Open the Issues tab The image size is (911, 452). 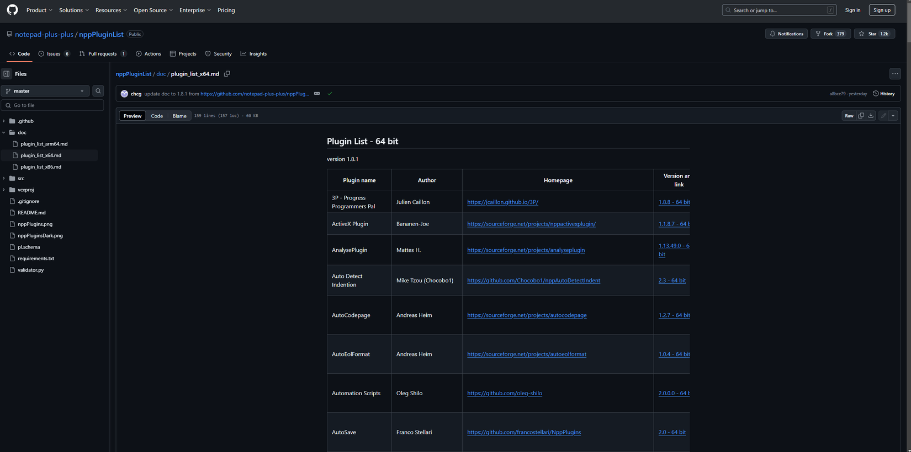[x=54, y=54]
